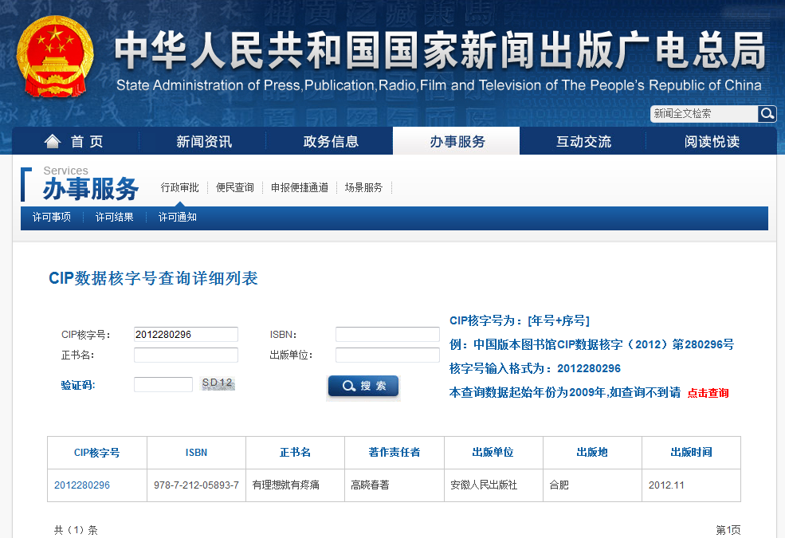Click the 许可通知 link
This screenshot has width=785, height=538.
(178, 218)
